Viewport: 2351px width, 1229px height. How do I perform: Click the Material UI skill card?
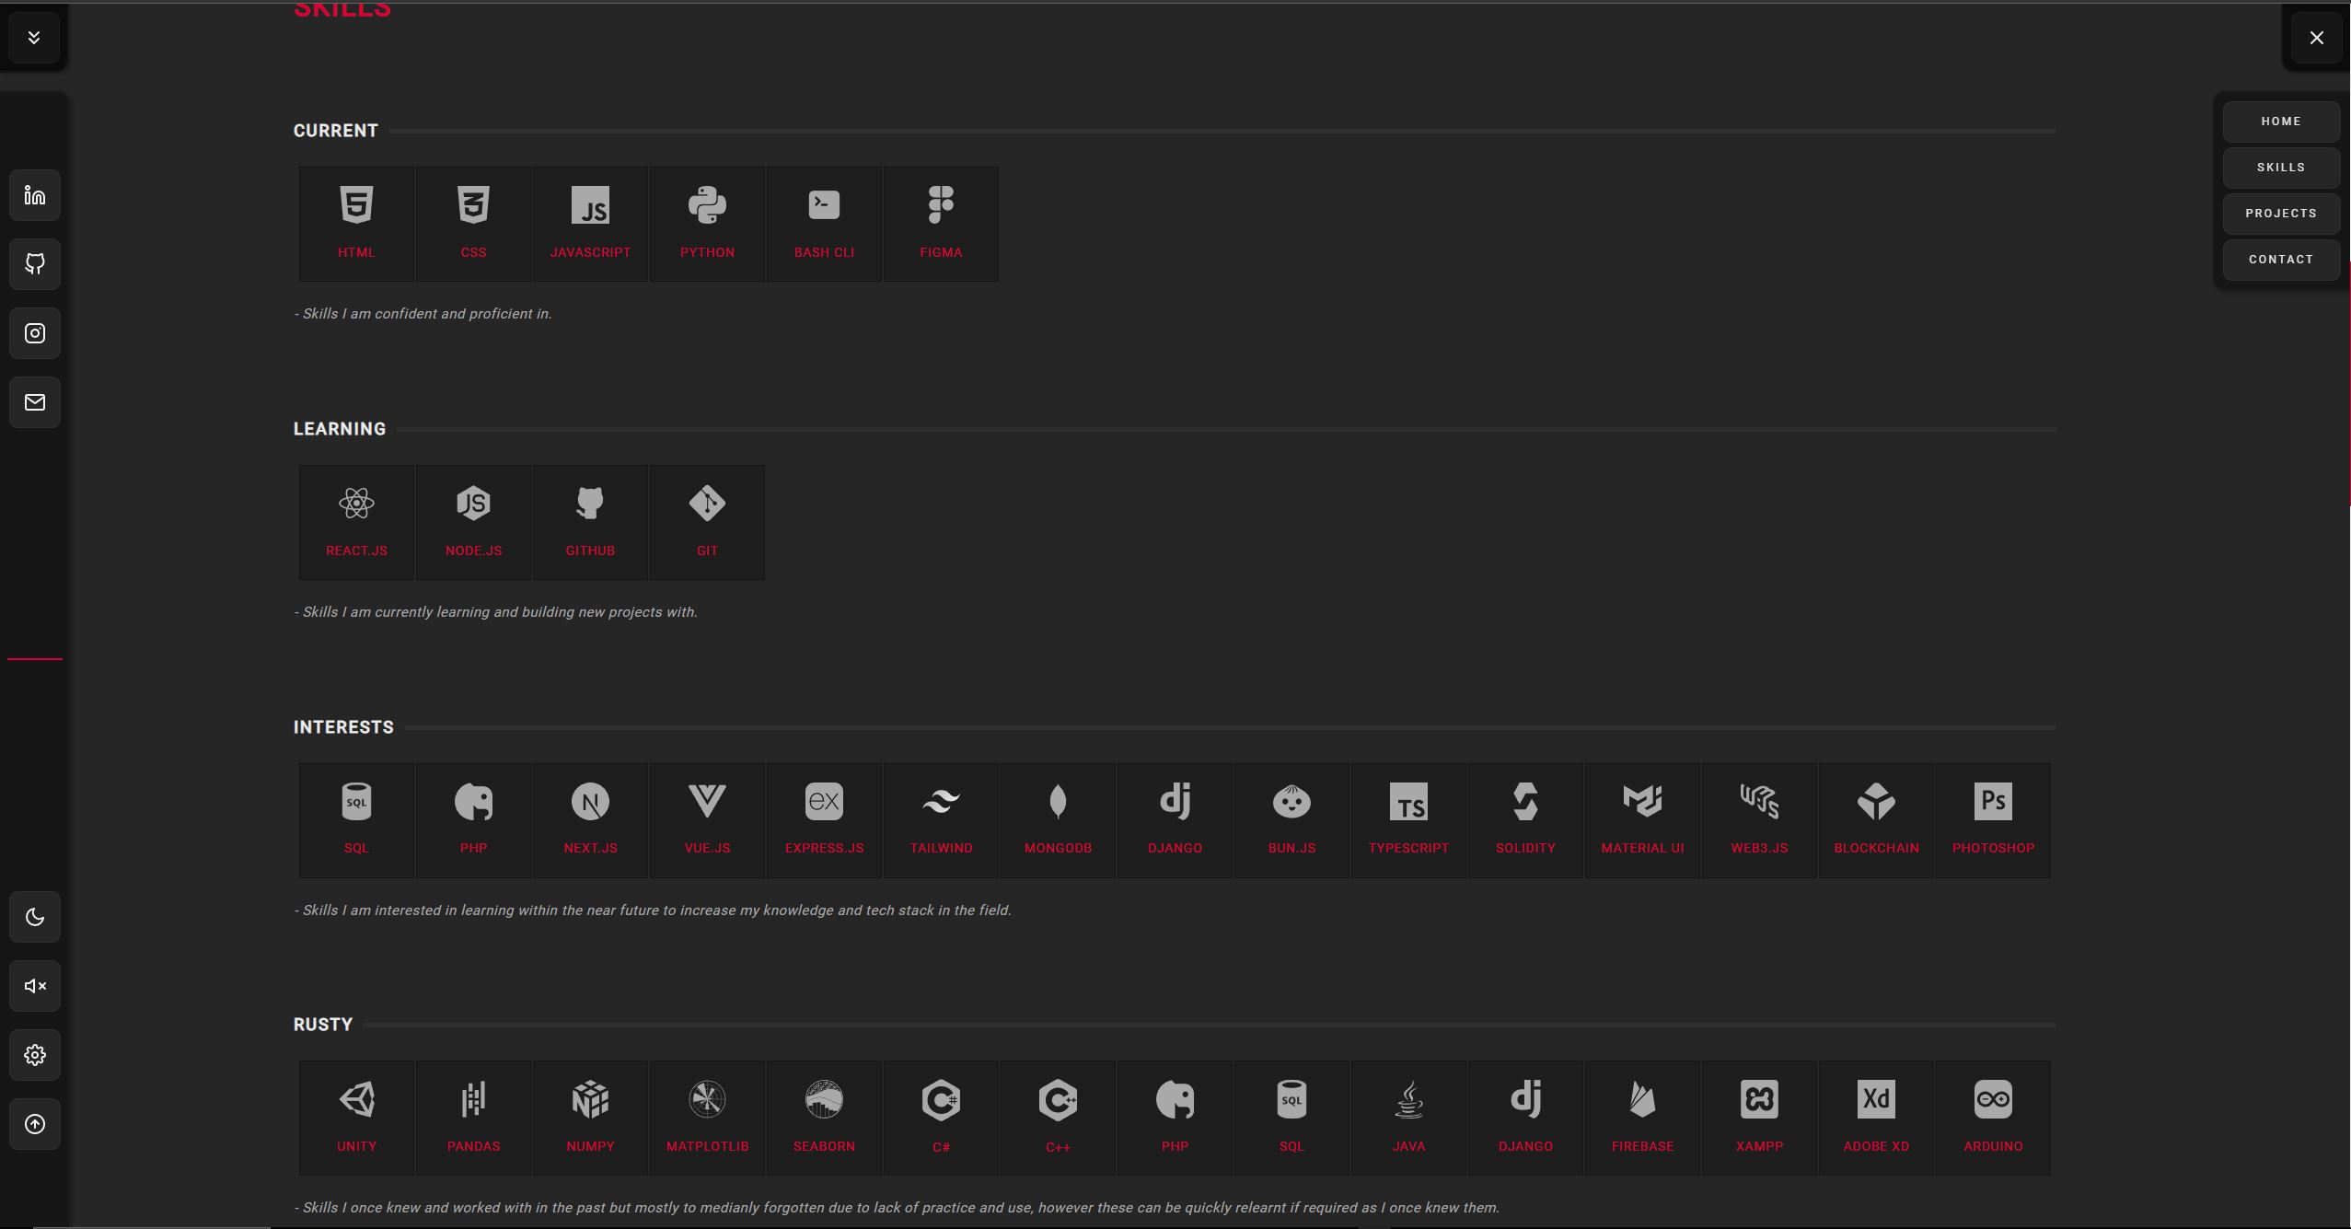tap(1642, 820)
